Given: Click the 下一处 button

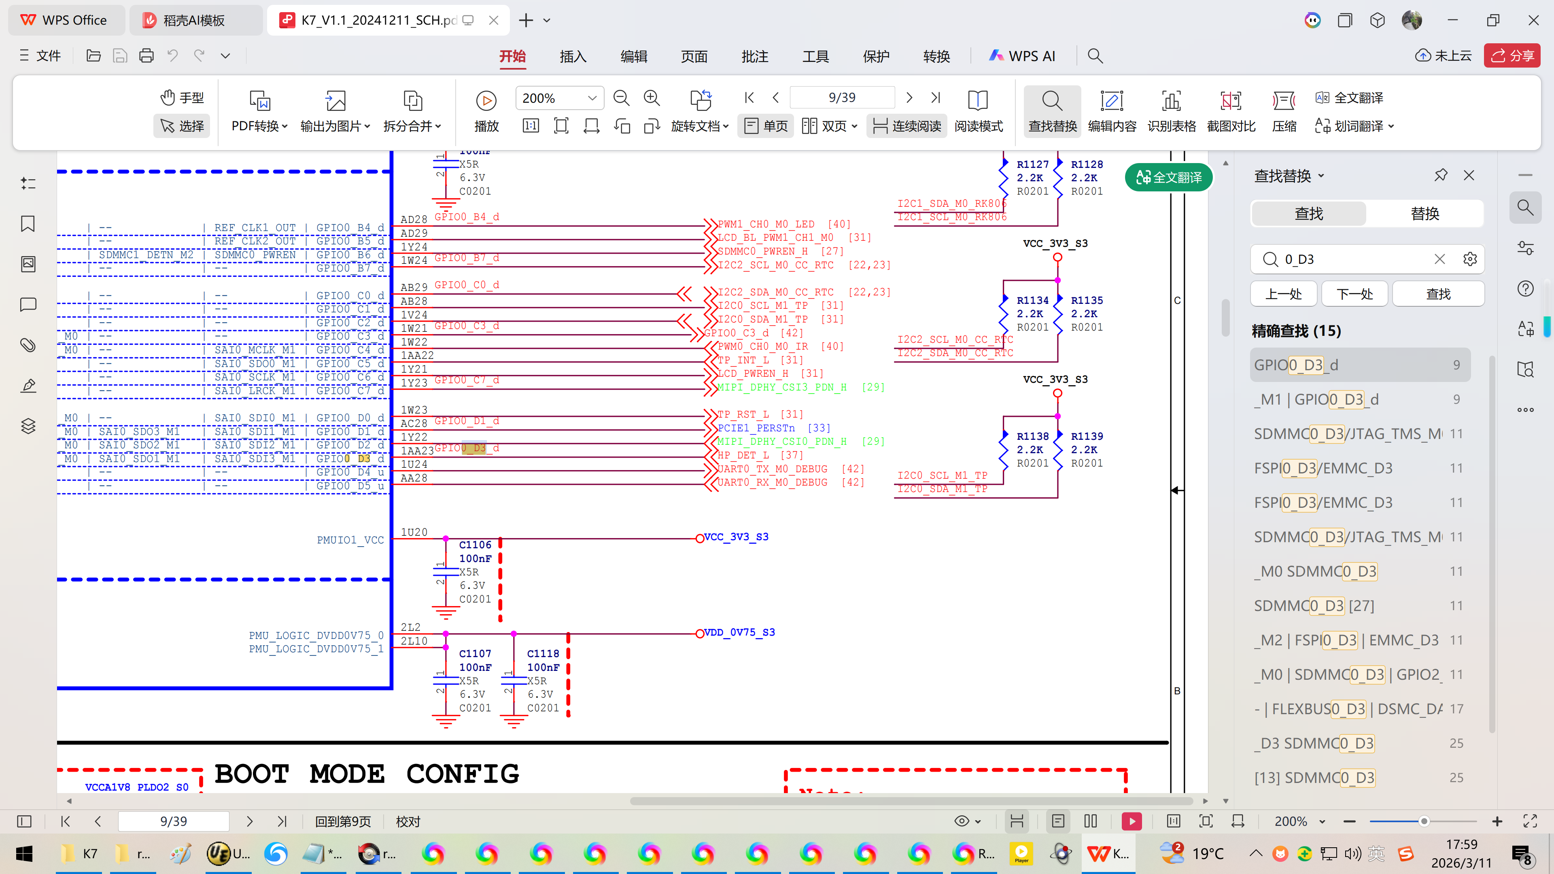Looking at the screenshot, I should 1354,294.
